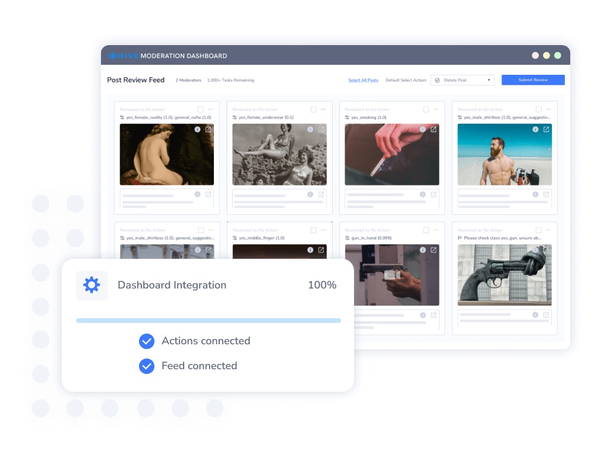Open external icon in caption box under female_nudity painting
Screen dimensions: 594x463
(x=208, y=194)
